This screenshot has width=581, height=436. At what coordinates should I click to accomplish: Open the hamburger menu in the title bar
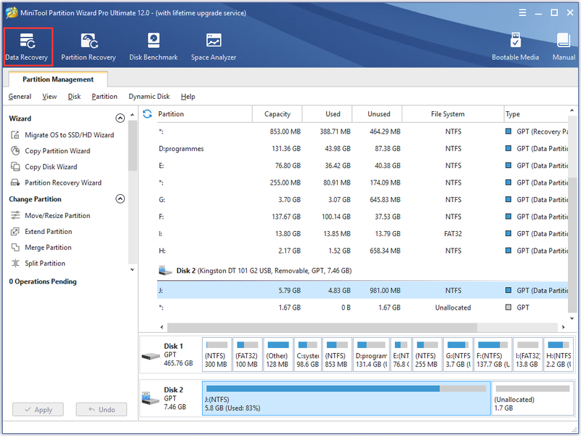coord(522,13)
